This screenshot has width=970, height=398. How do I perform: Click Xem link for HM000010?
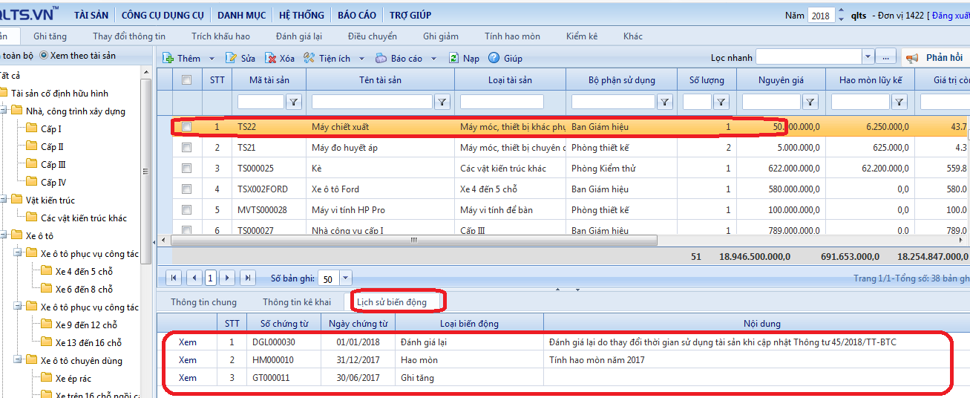188,360
